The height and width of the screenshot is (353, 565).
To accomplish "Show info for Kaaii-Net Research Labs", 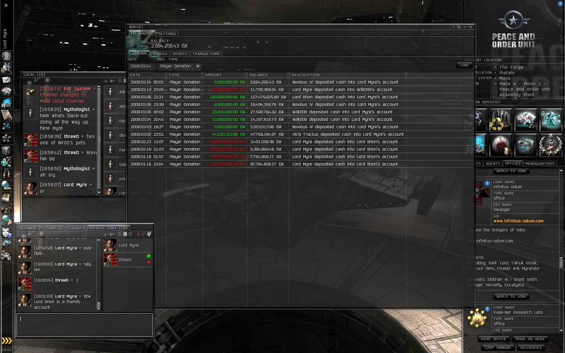I will click(487, 309).
